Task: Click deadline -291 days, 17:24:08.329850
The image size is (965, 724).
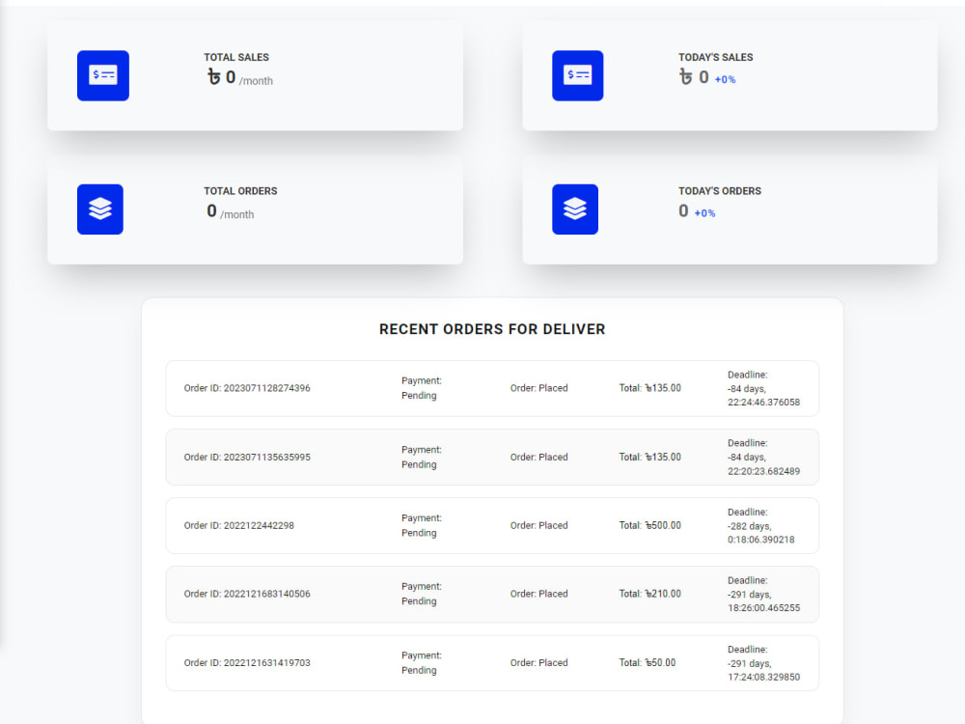Action: [x=763, y=663]
